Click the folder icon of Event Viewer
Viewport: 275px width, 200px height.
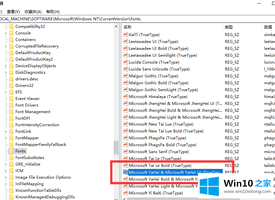11,99
